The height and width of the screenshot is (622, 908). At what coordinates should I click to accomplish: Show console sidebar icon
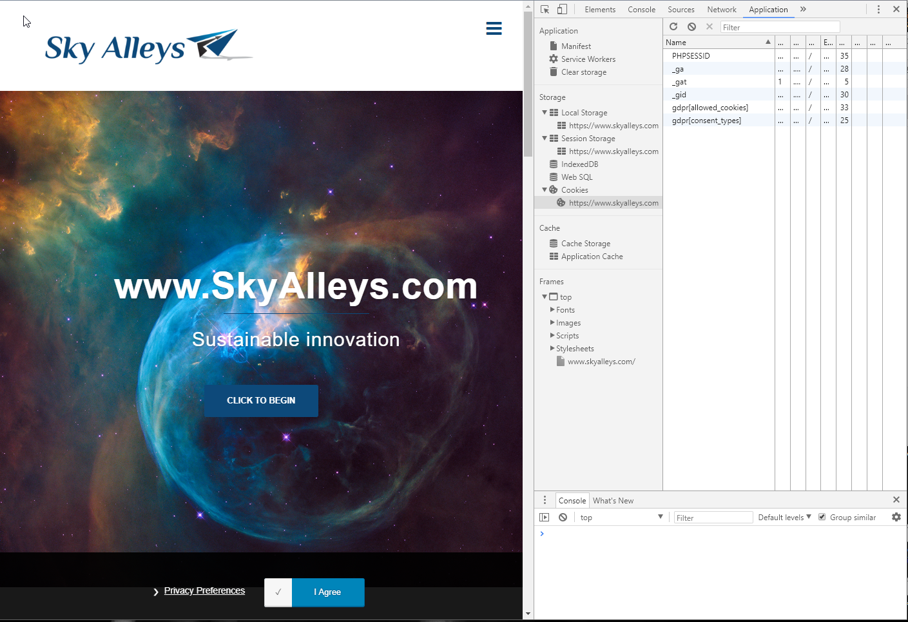tap(545, 517)
